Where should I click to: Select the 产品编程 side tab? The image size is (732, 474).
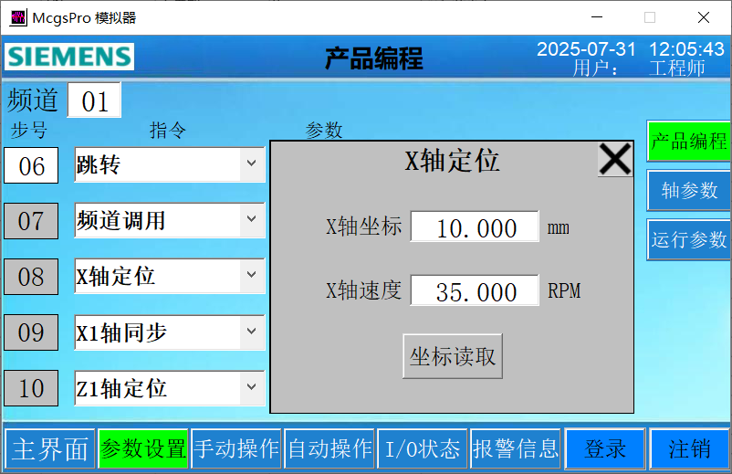[689, 142]
